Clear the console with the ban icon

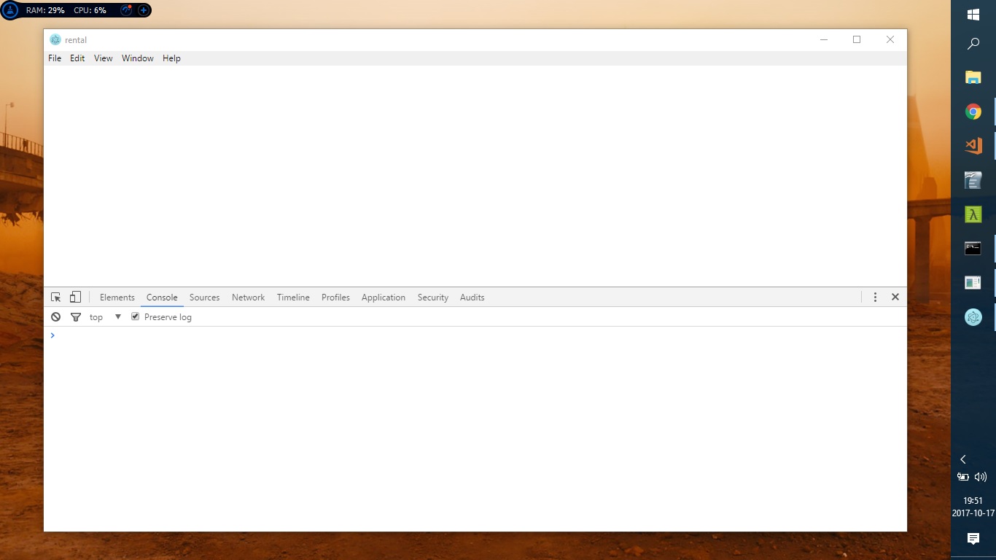(56, 317)
